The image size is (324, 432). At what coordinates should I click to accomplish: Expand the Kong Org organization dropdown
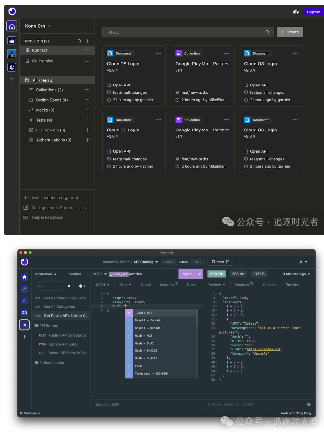(38, 26)
